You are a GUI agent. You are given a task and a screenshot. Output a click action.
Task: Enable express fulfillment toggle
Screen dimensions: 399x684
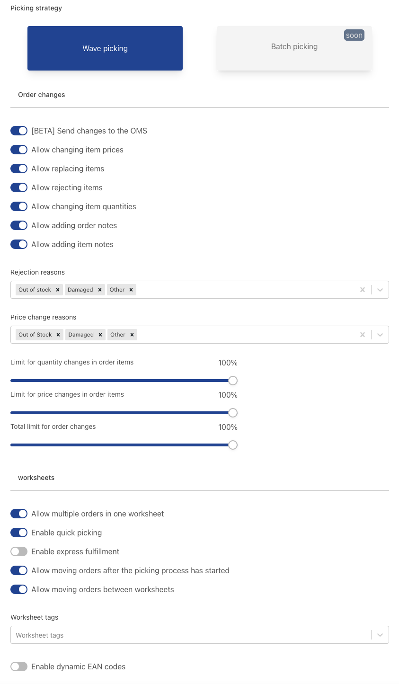19,551
